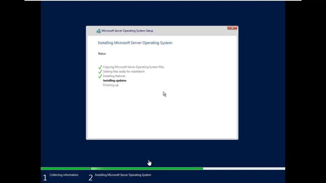Click 'Copying Microsoft Server Operating System files' text
The height and width of the screenshot is (183, 326).
pos(133,67)
